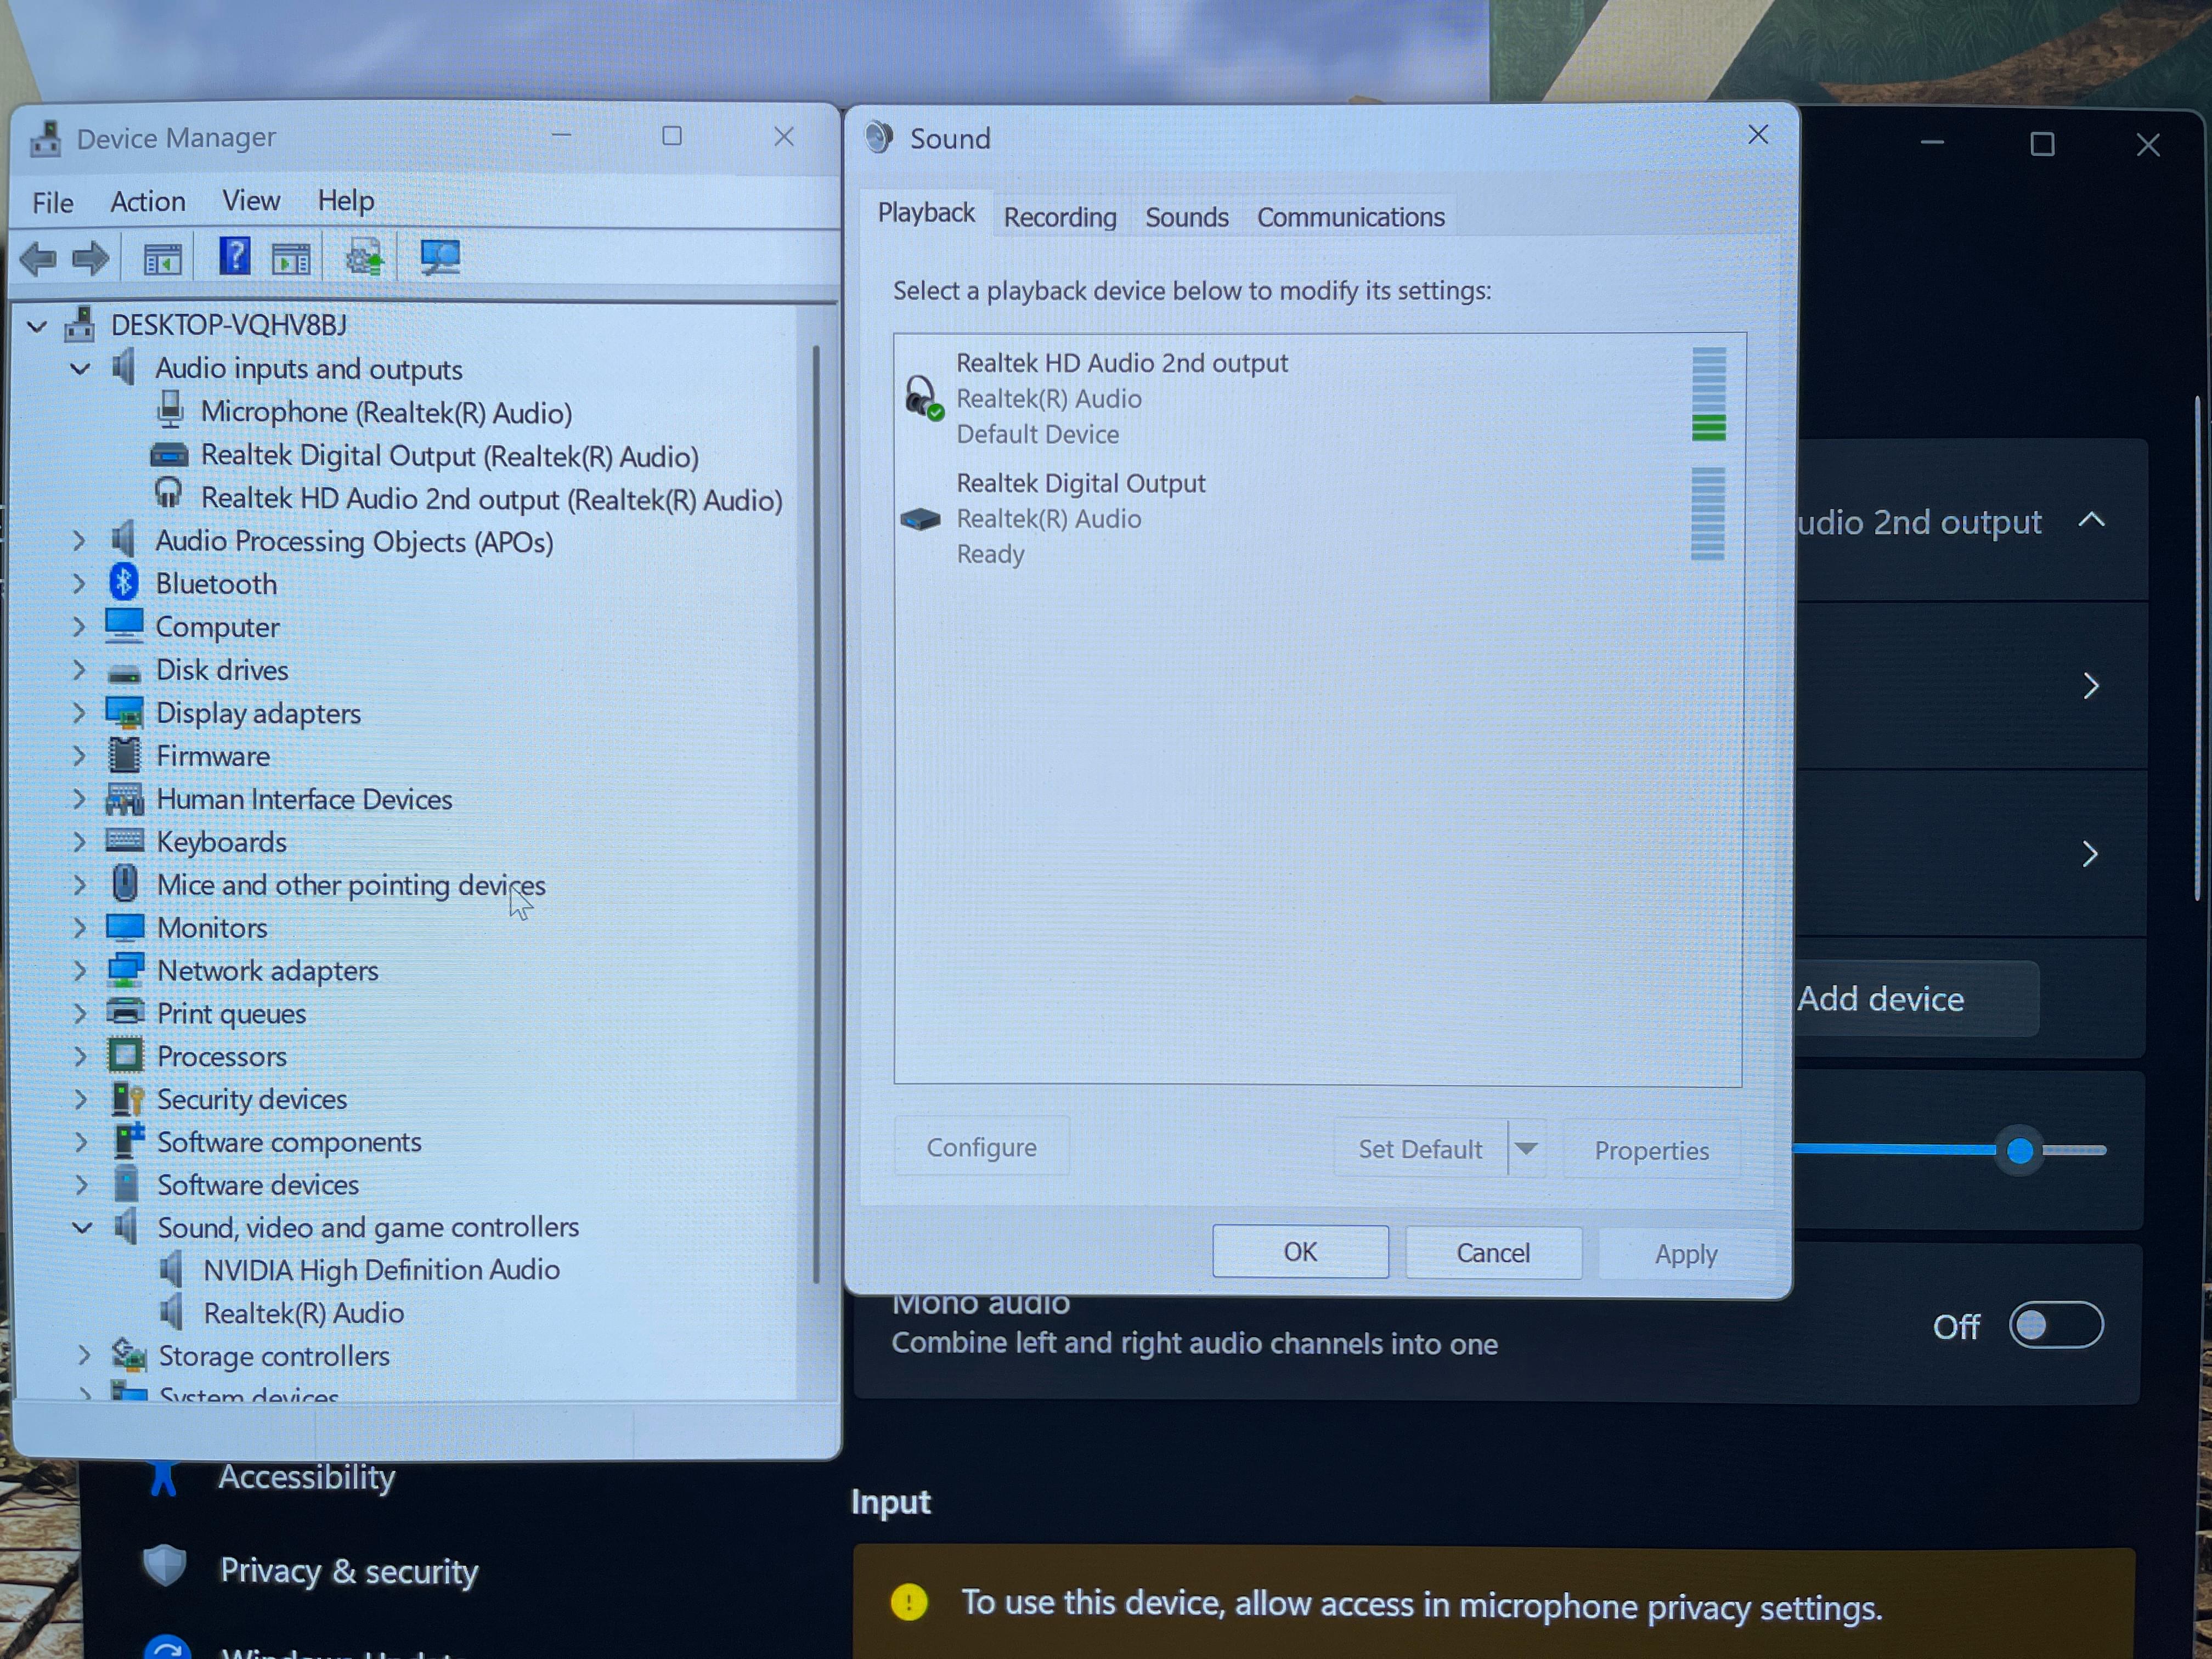Click the Security devices key icon

pos(127,1098)
